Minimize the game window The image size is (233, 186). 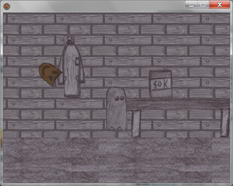[192, 5]
